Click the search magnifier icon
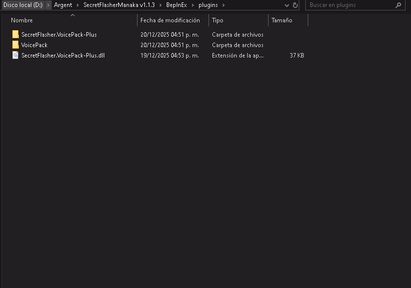Image resolution: width=411 pixels, height=288 pixels. coord(398,5)
